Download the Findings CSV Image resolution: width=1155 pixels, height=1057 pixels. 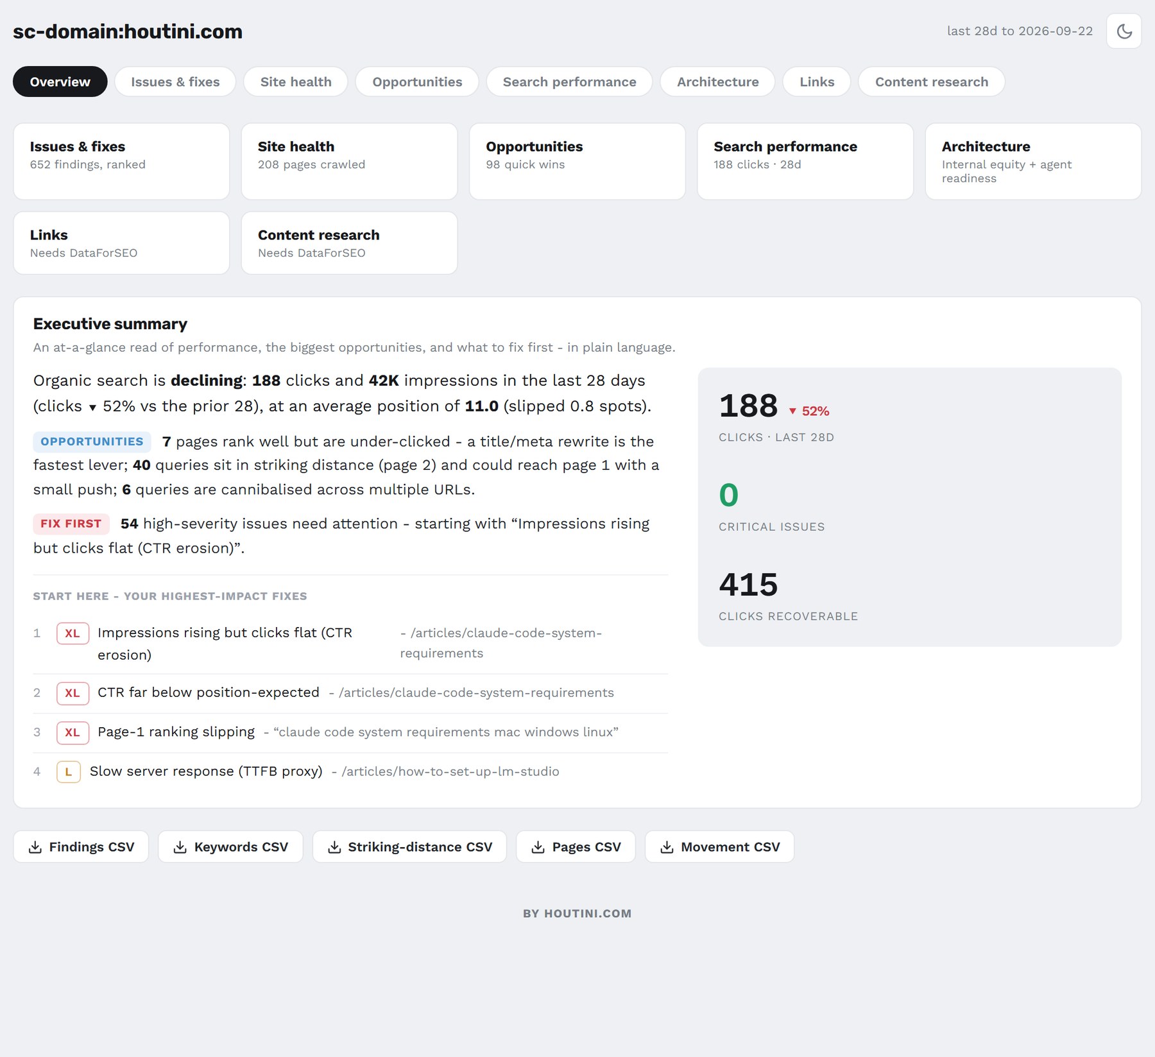point(81,847)
